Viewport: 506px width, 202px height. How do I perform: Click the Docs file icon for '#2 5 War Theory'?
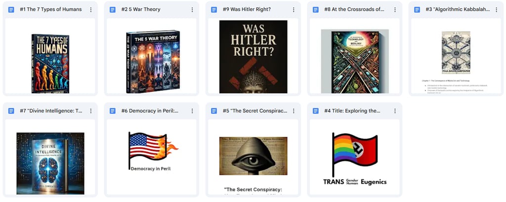(x=113, y=10)
